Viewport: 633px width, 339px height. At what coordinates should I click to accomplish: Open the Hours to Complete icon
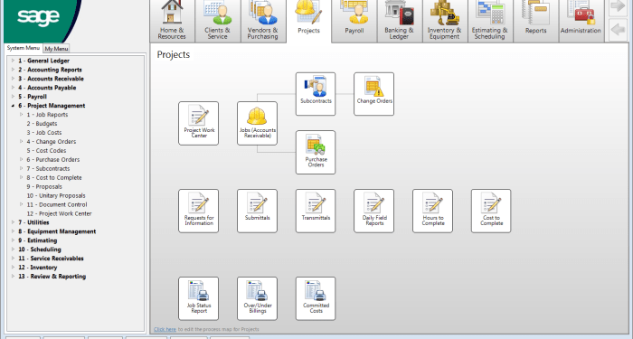pos(433,211)
